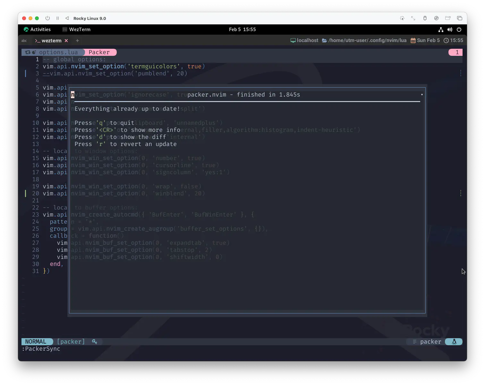The width and height of the screenshot is (485, 385).
Task: Click line 1 '-- global options:' comment
Action: [74, 59]
